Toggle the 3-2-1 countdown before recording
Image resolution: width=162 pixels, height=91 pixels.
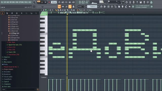(66, 2)
